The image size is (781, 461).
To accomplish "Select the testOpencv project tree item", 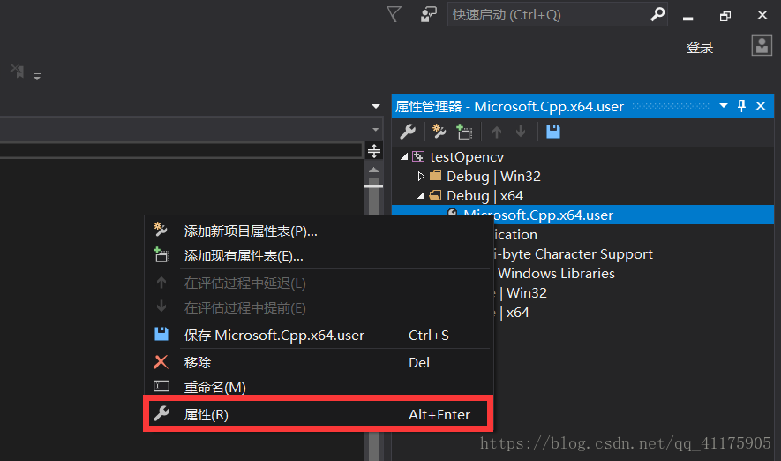I will pyautogui.click(x=467, y=157).
